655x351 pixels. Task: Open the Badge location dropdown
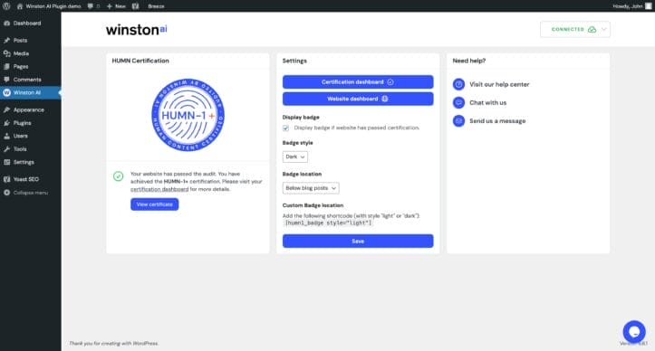click(x=311, y=188)
